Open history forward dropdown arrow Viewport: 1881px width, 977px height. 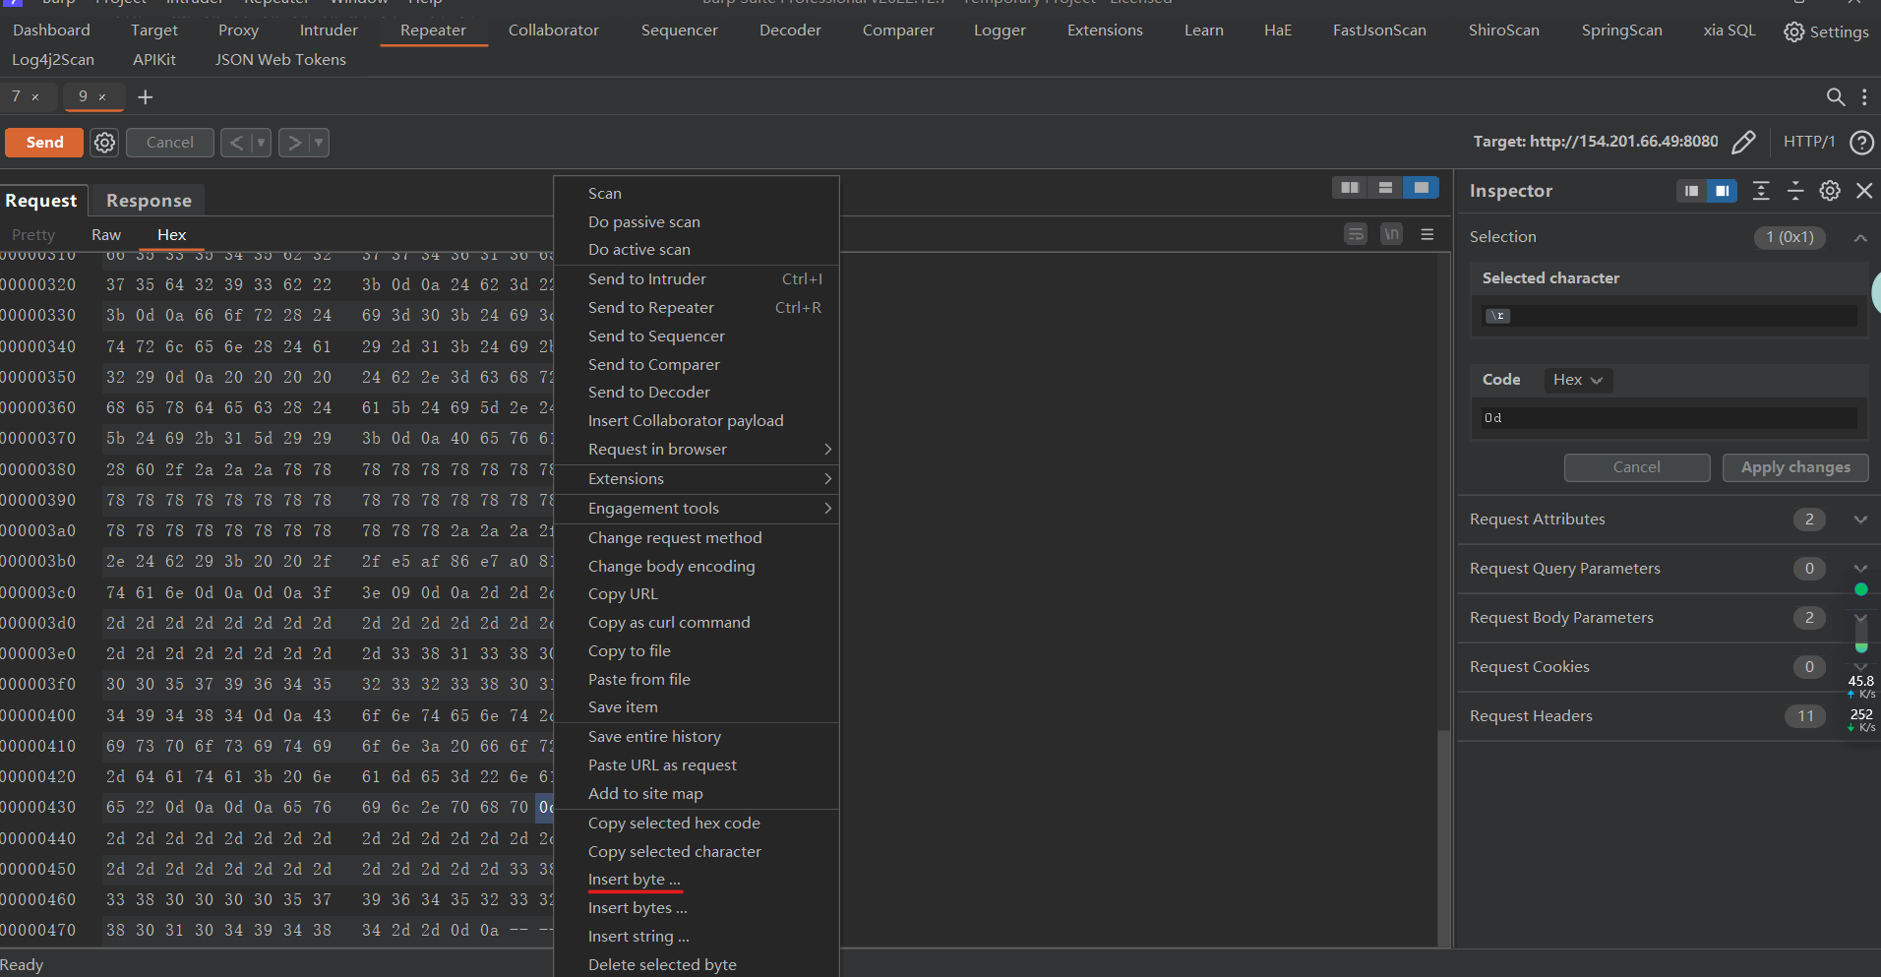point(319,143)
